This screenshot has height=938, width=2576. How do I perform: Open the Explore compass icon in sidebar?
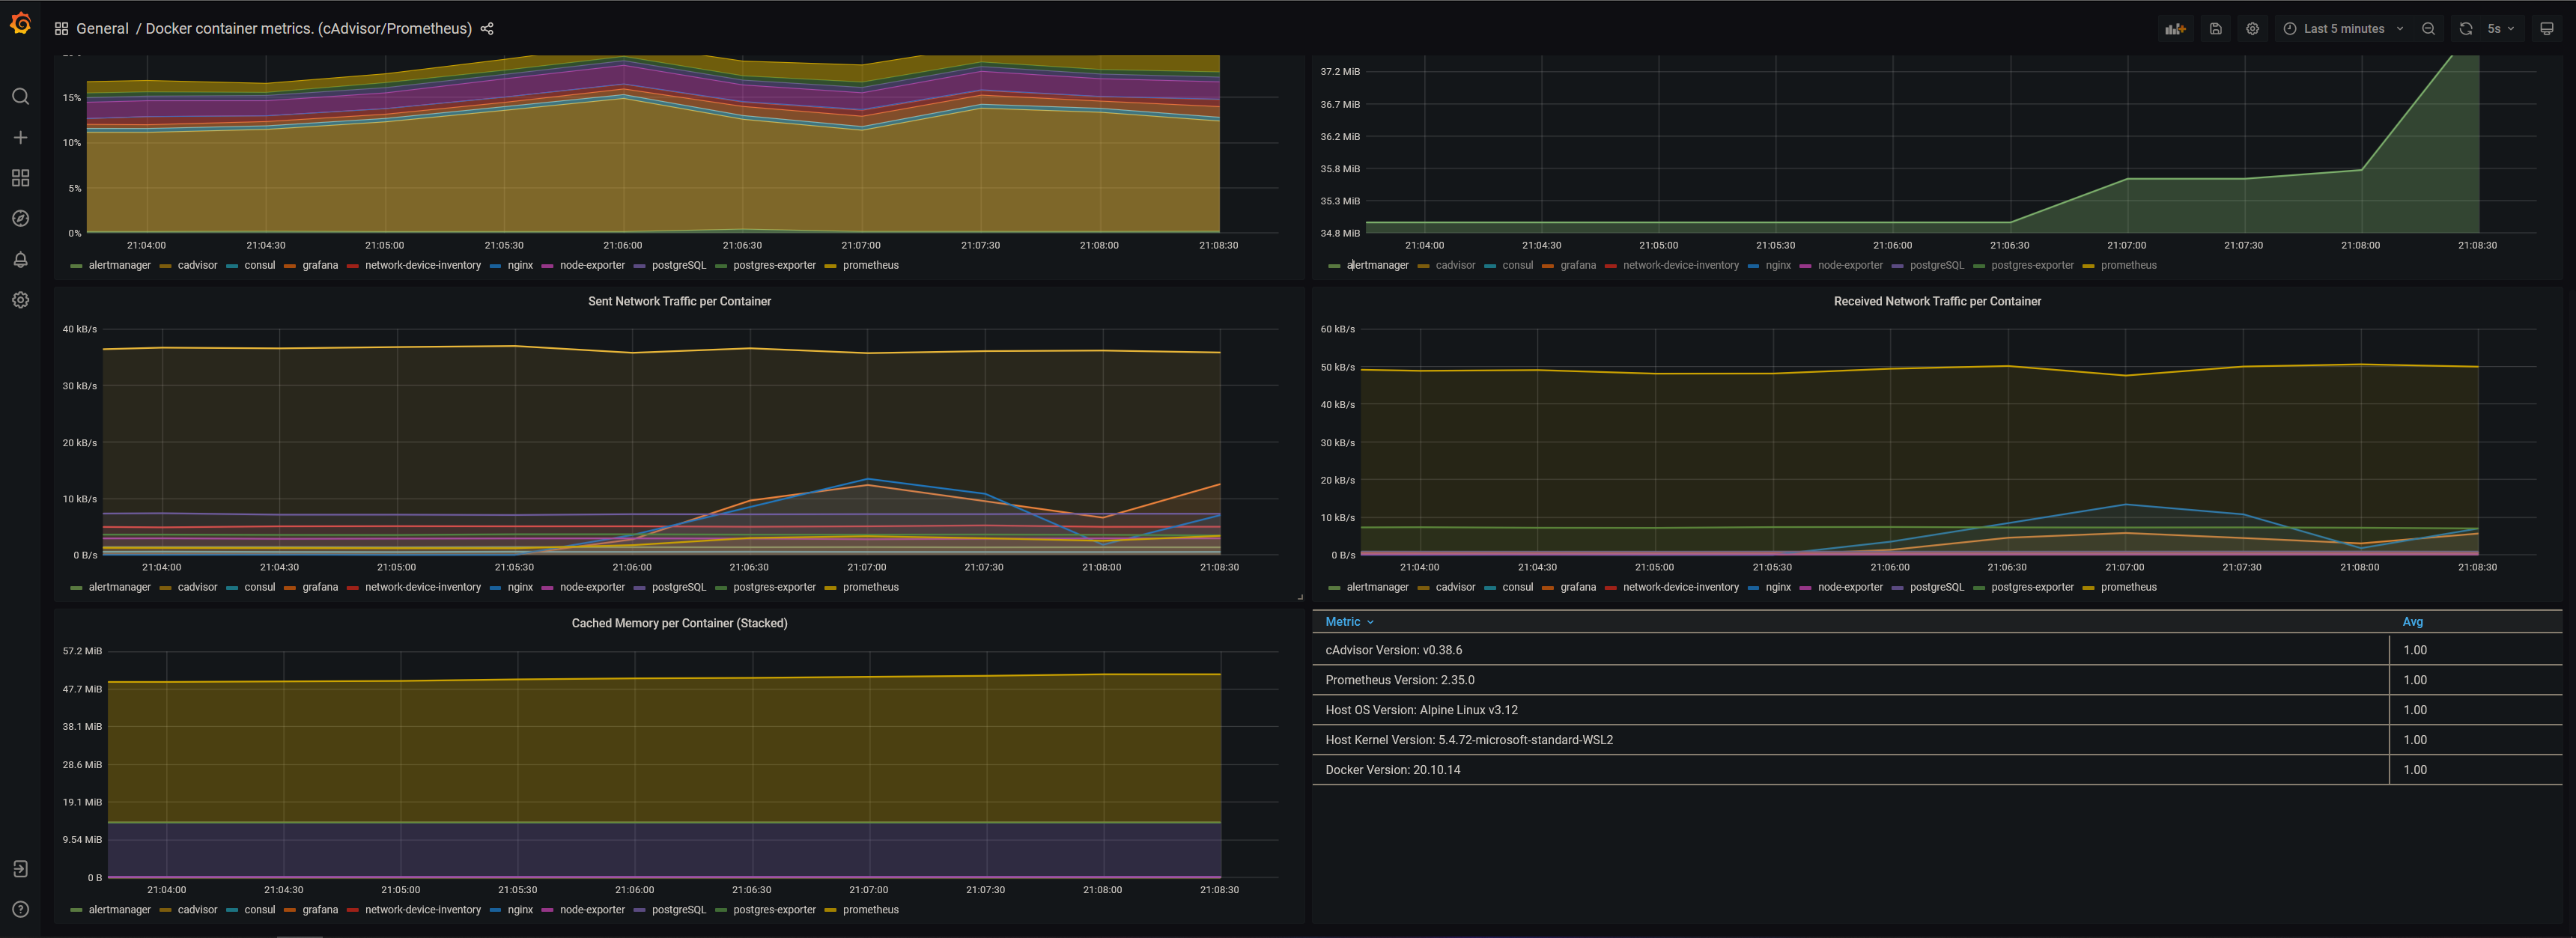tap(20, 218)
